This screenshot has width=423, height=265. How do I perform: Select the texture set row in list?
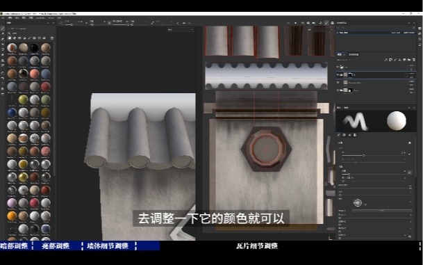click(x=376, y=33)
